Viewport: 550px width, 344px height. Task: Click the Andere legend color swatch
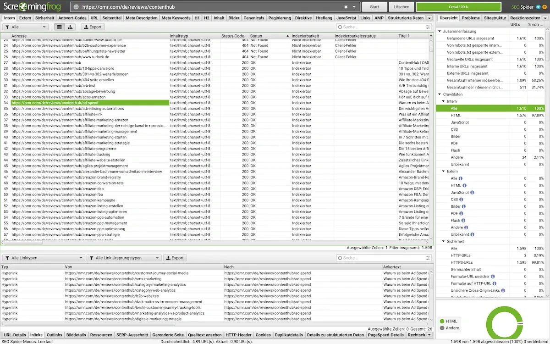442,328
